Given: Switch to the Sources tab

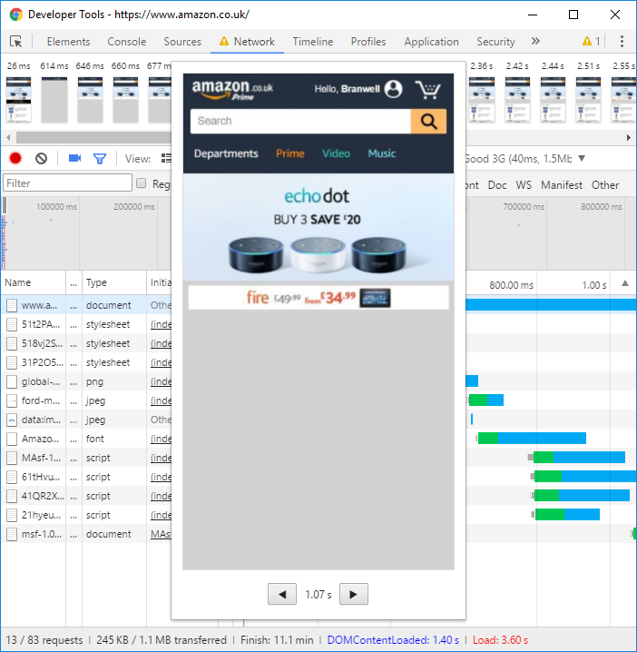Looking at the screenshot, I should coord(182,42).
